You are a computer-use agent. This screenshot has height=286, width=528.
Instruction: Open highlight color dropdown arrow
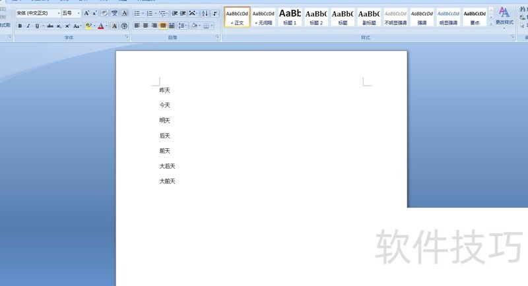(94, 26)
